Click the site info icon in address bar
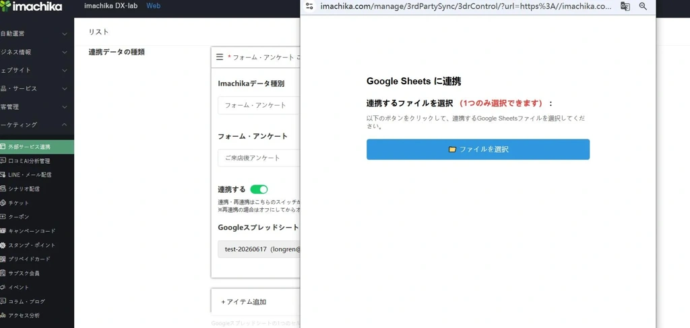690x328 pixels. [309, 6]
